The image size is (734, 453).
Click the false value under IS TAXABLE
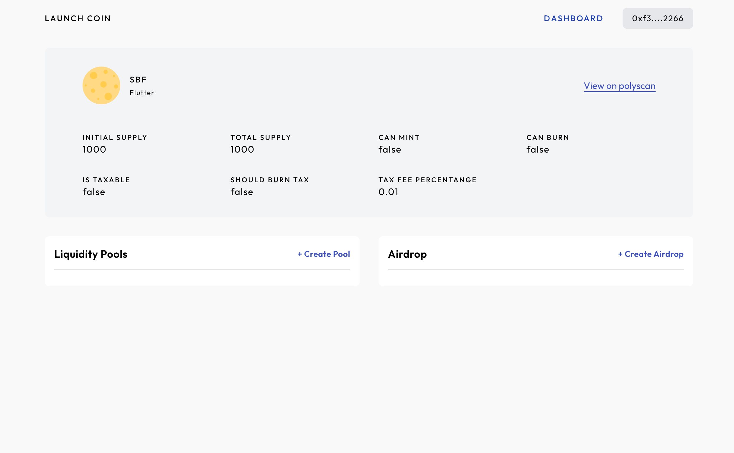point(94,192)
